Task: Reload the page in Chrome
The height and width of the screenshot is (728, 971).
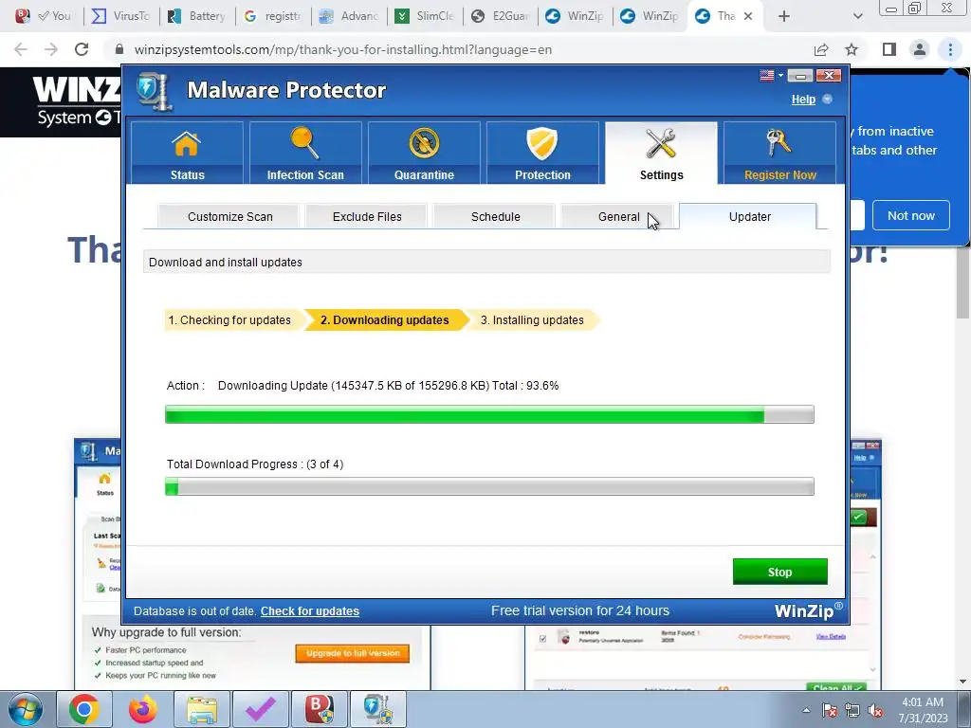Action: (x=82, y=49)
